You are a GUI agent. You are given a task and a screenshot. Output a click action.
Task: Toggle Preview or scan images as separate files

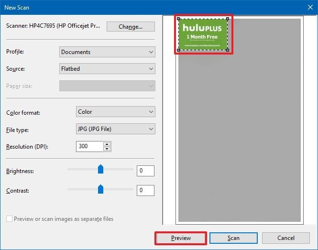[9, 219]
